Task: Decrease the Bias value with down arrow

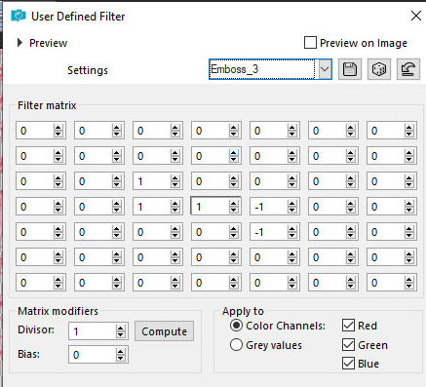Action: [121, 358]
